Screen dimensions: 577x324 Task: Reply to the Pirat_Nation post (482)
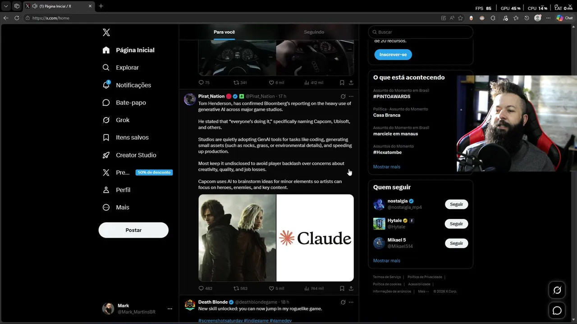coord(206,288)
